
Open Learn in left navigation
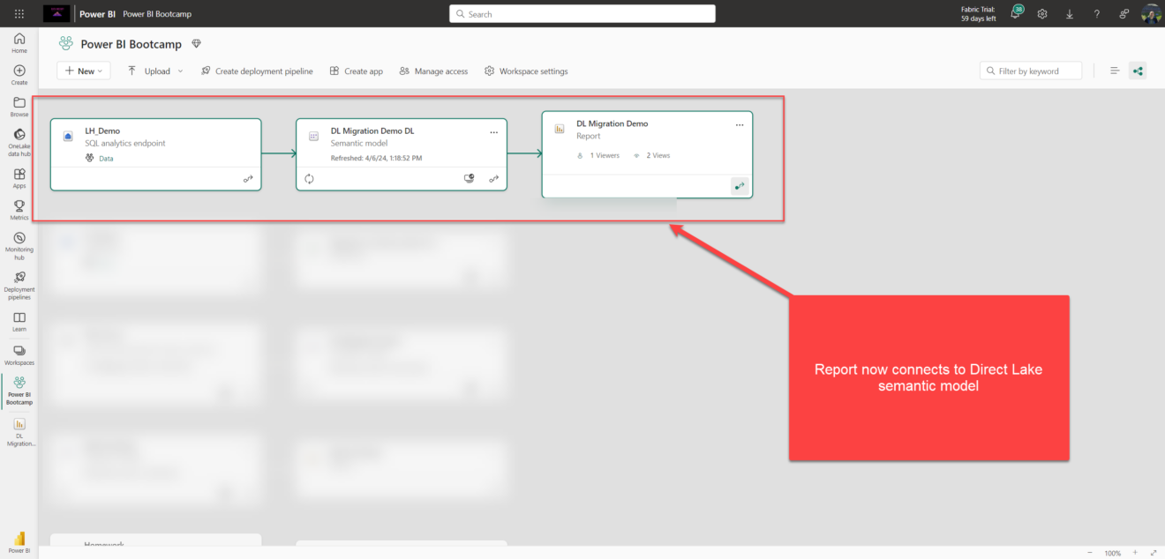click(x=19, y=322)
